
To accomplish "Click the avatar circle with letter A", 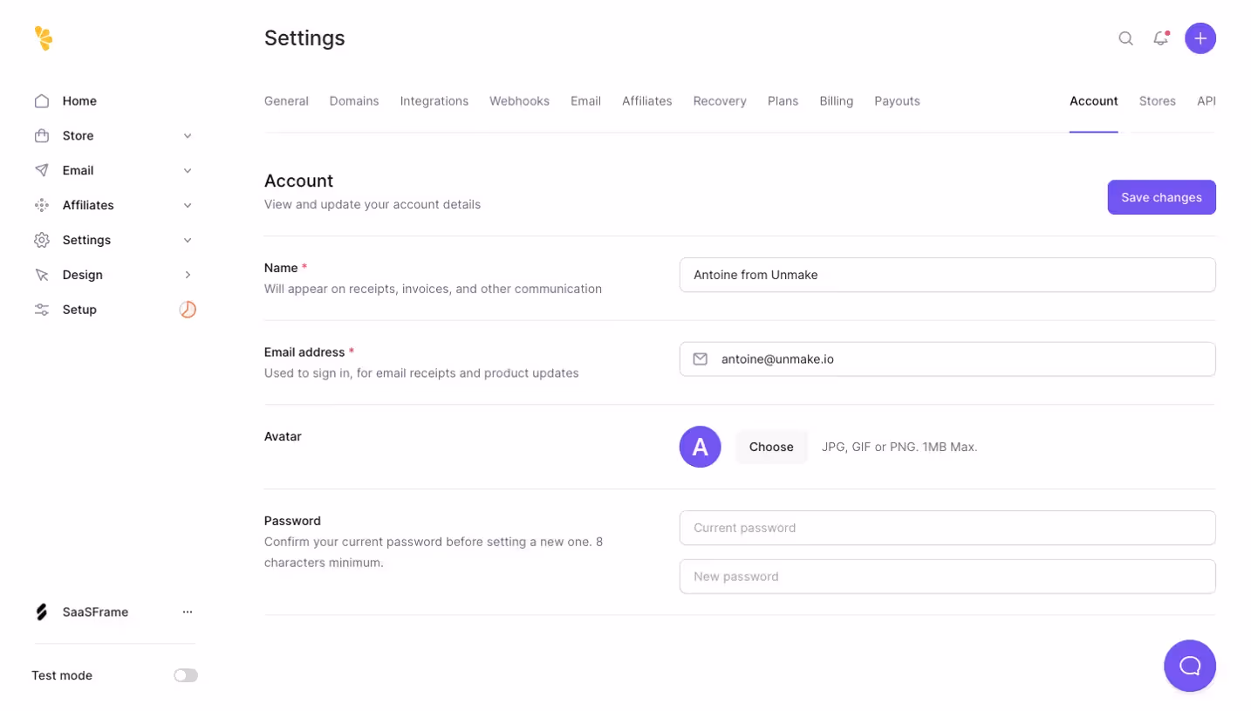I will [699, 446].
